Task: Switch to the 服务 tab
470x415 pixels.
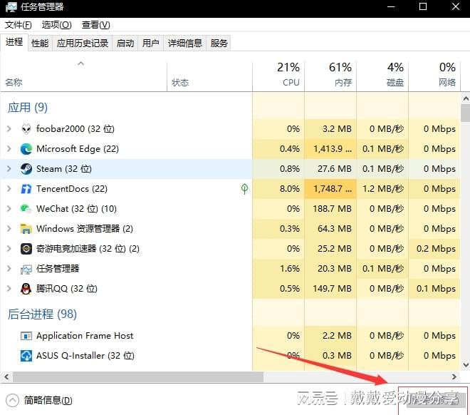Action: click(219, 43)
